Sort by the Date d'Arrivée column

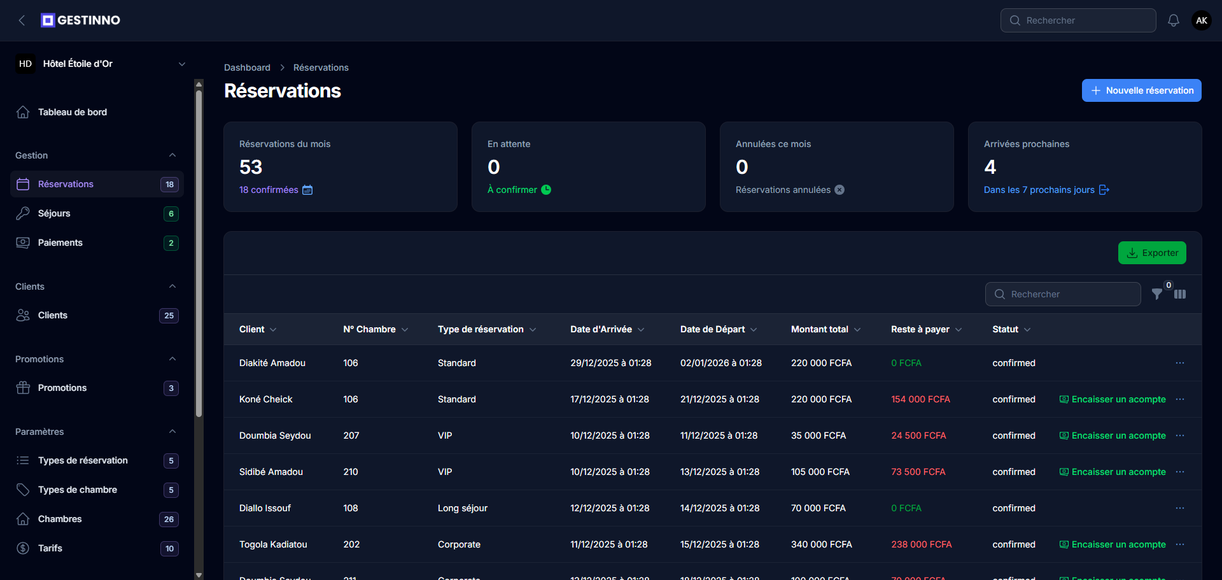[x=607, y=329]
